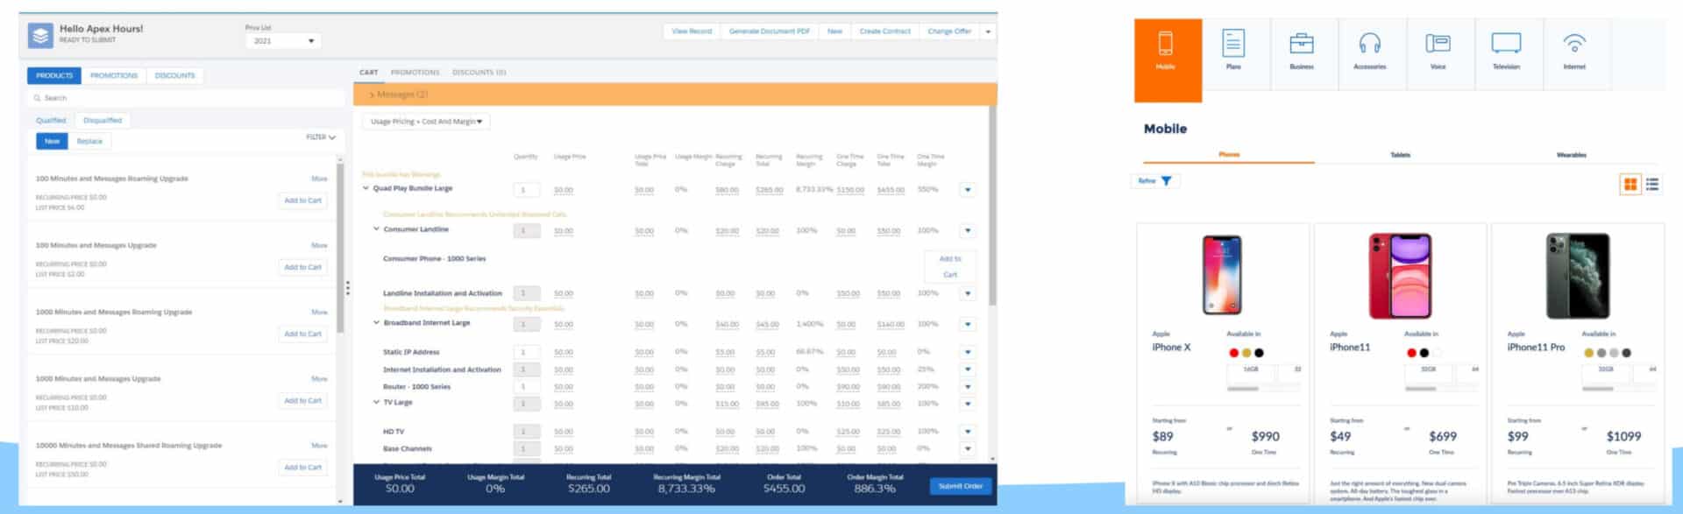Select the Replace product mode

click(x=89, y=141)
